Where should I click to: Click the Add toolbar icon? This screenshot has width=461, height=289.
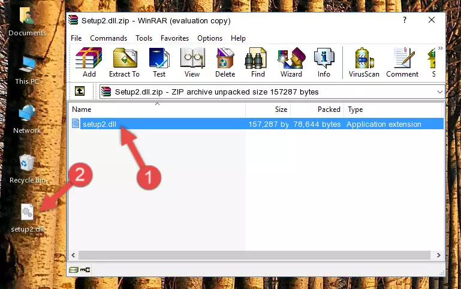89,62
